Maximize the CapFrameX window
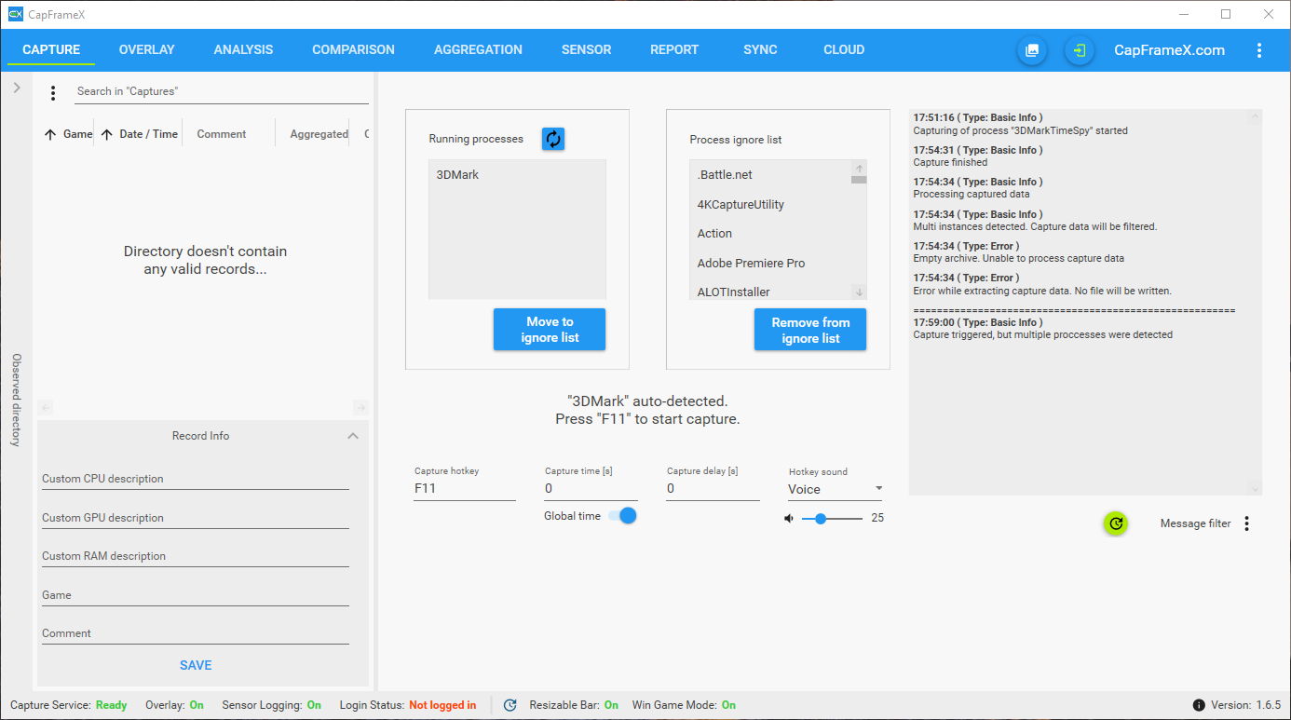Screen dimensions: 1291x720 click(x=1226, y=14)
